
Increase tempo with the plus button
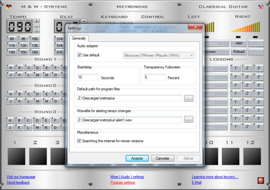click(x=37, y=21)
